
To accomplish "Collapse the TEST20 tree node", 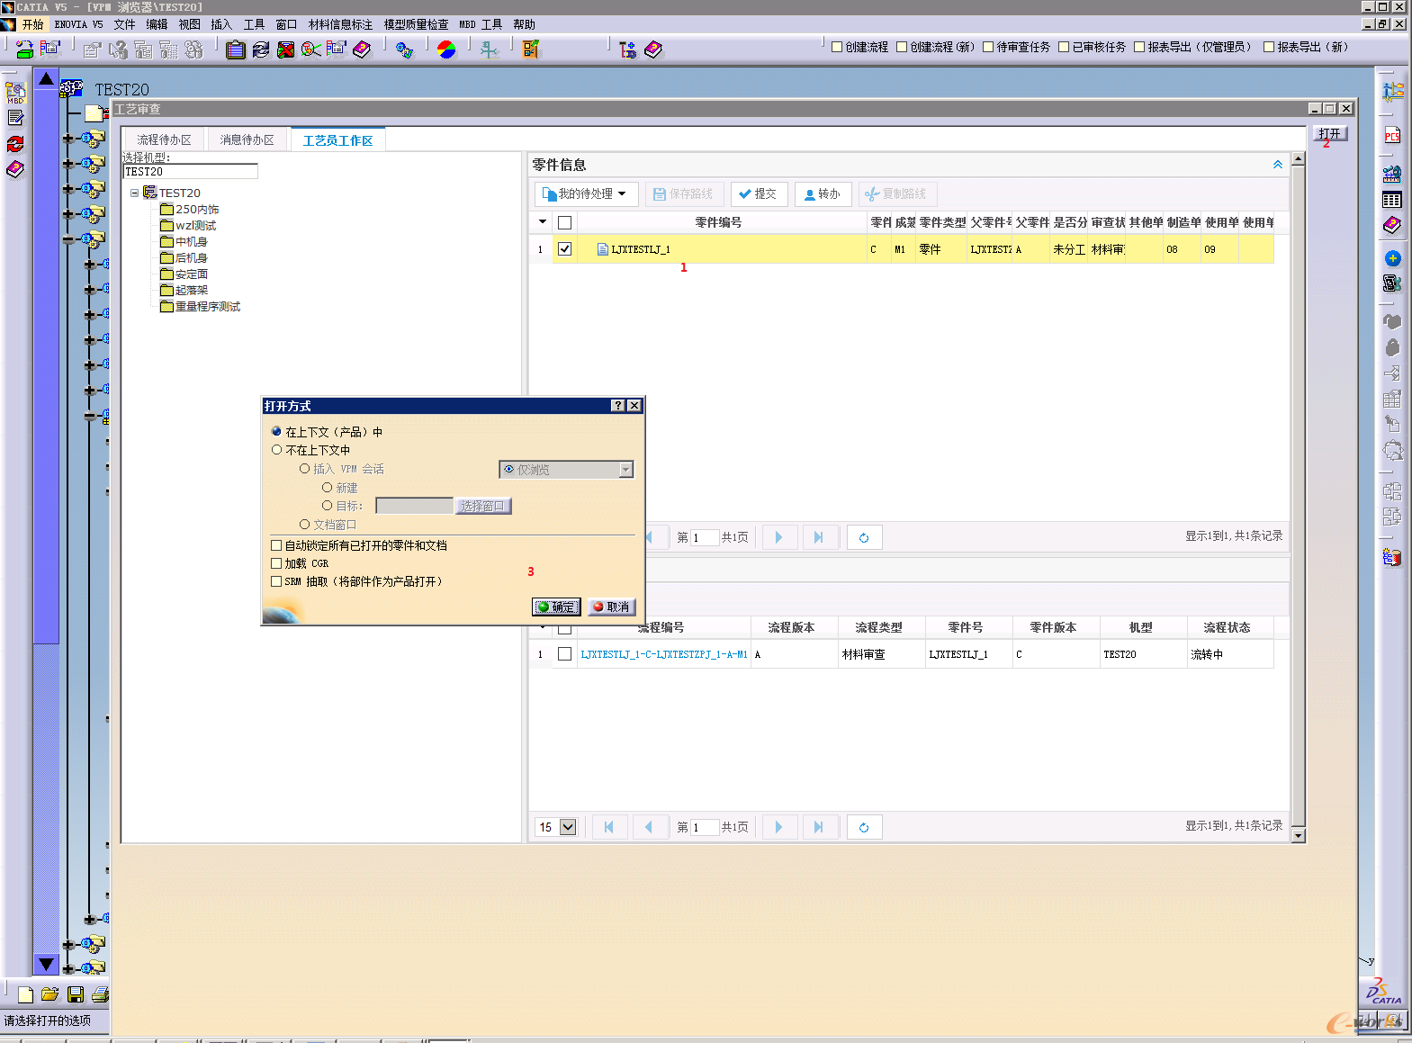I will [x=135, y=193].
